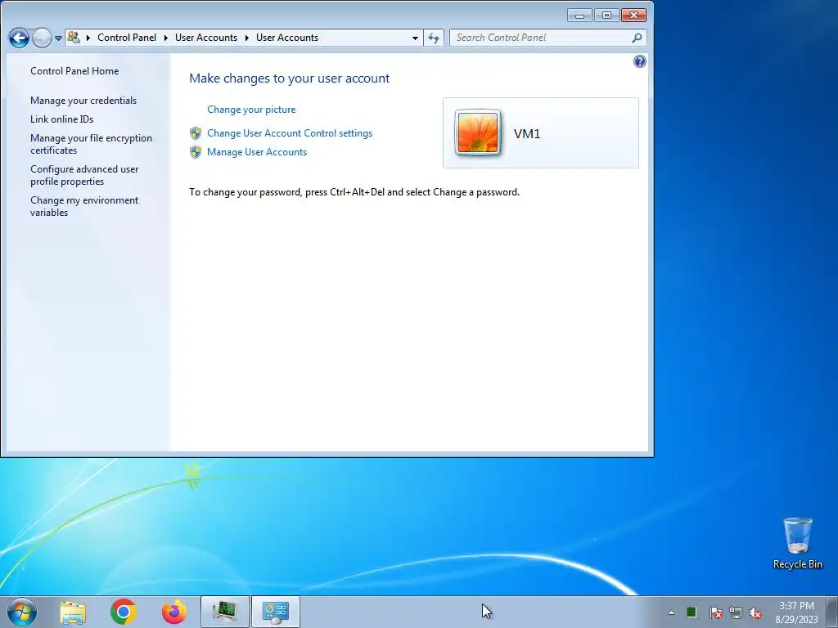Open Windows Explorer from taskbar
This screenshot has height=628, width=838.
[73, 612]
